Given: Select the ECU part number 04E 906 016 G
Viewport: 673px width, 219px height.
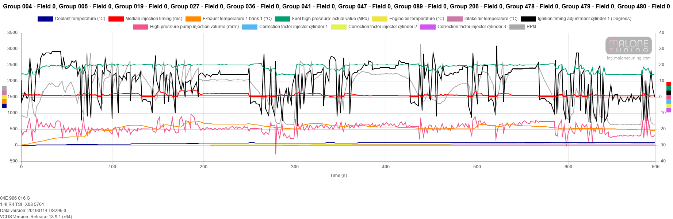Looking at the screenshot, I should [x=15, y=198].
